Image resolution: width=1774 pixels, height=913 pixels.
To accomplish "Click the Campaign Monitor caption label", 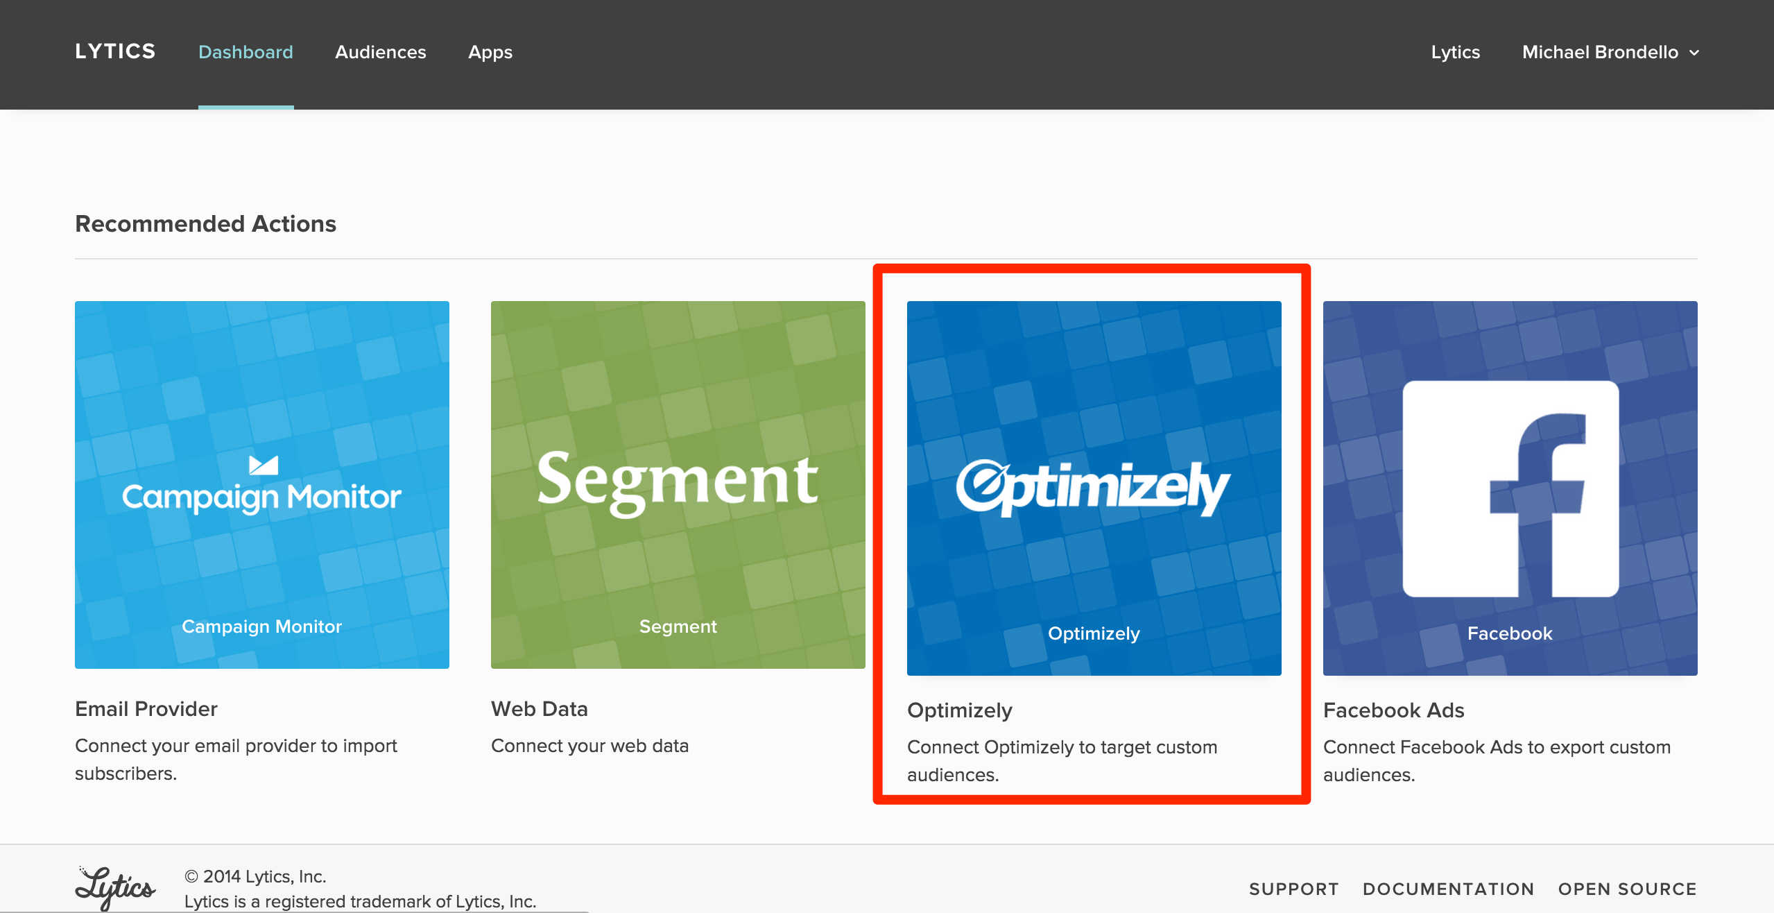I will pos(261,626).
